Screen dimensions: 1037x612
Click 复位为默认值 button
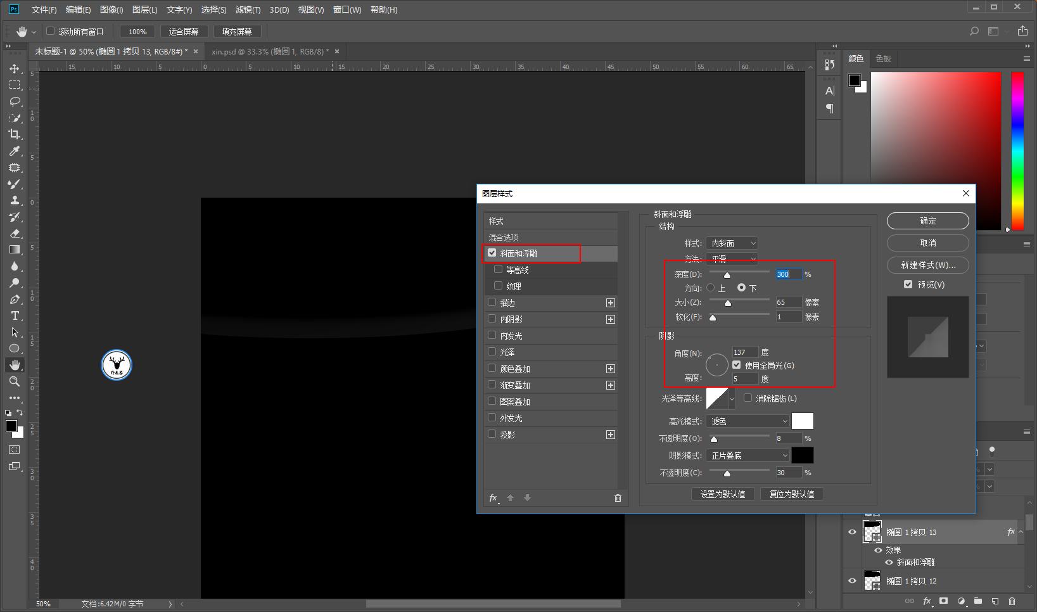point(792,494)
